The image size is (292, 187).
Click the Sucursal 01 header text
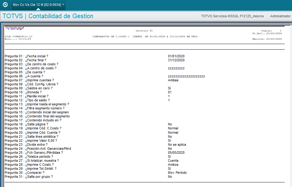point(144,31)
